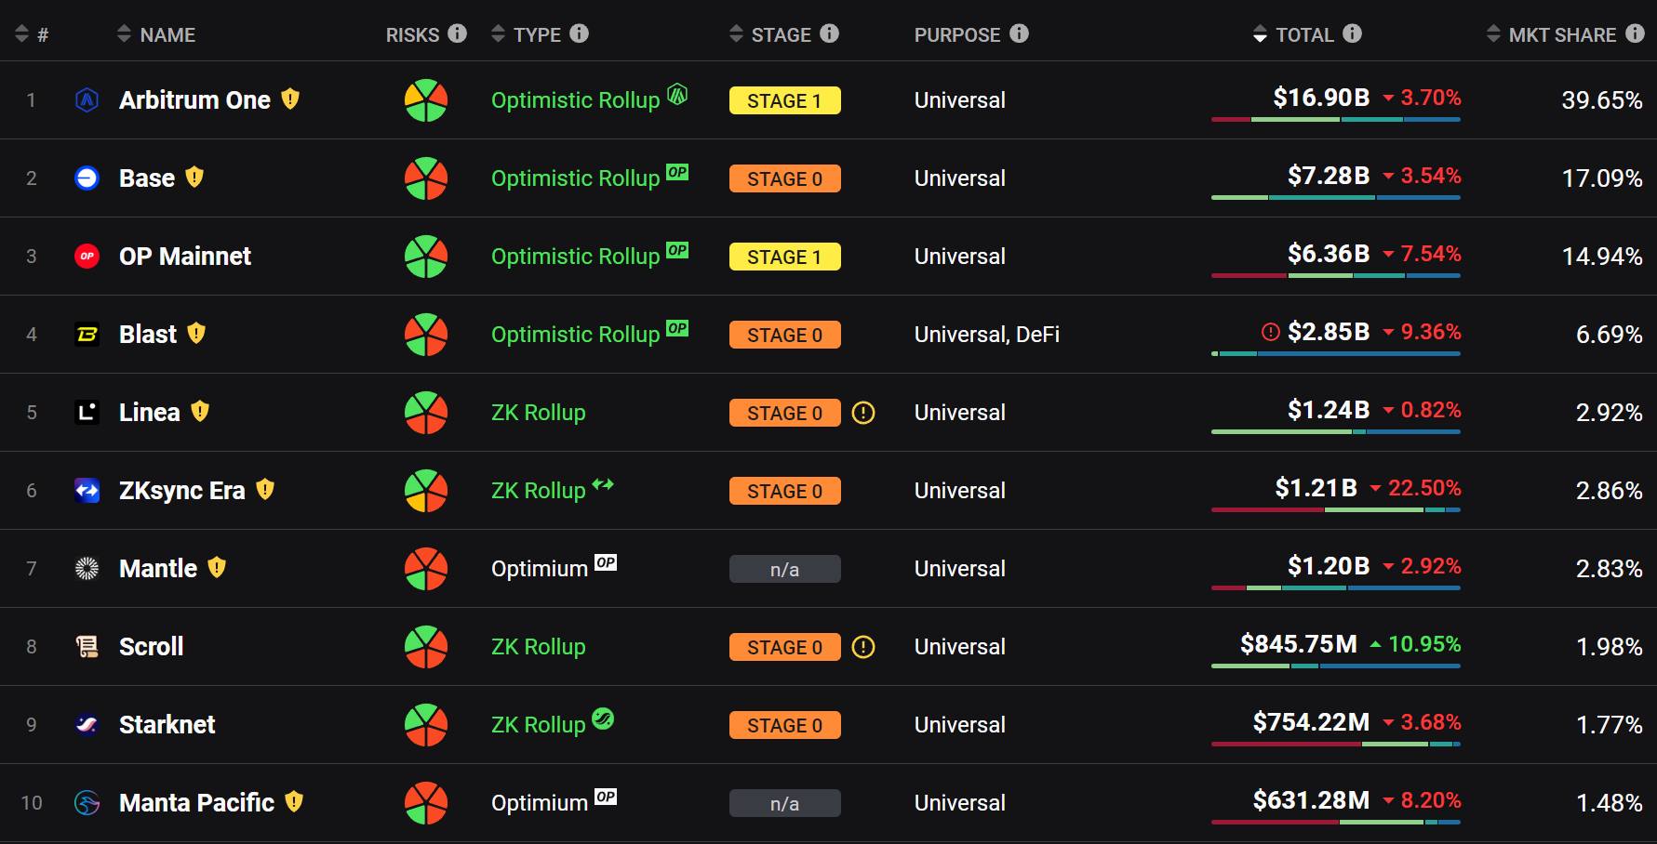Image resolution: width=1657 pixels, height=844 pixels.
Task: Click the Base total value breakdown bar
Action: (x=1335, y=197)
